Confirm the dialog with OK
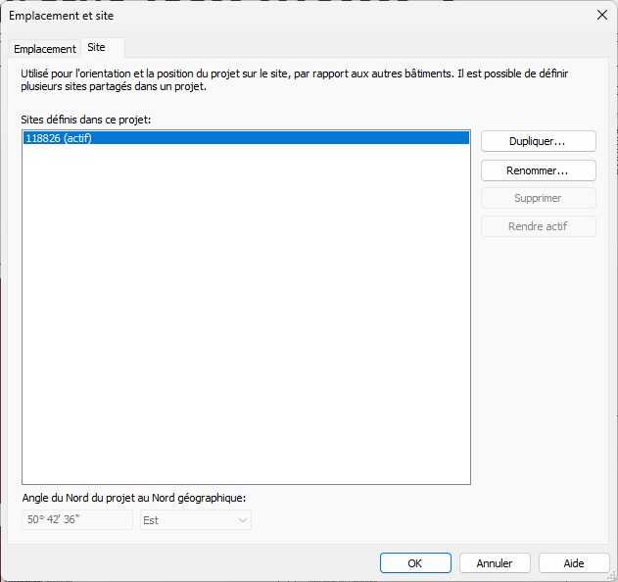The width and height of the screenshot is (618, 582). tap(415, 563)
